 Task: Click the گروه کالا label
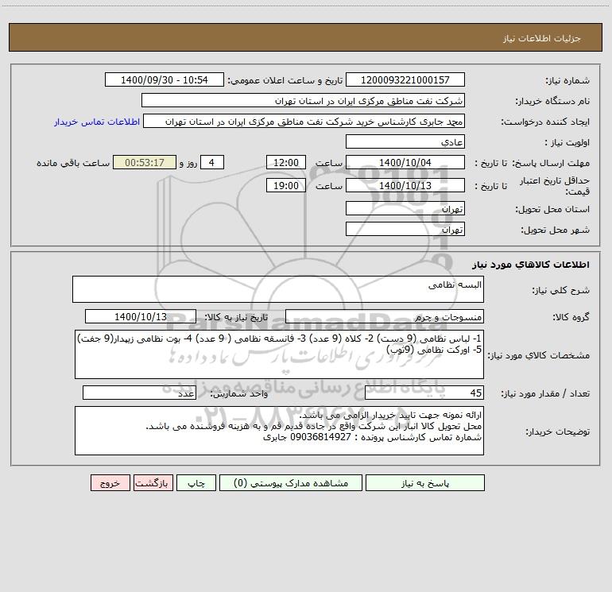[x=571, y=317]
